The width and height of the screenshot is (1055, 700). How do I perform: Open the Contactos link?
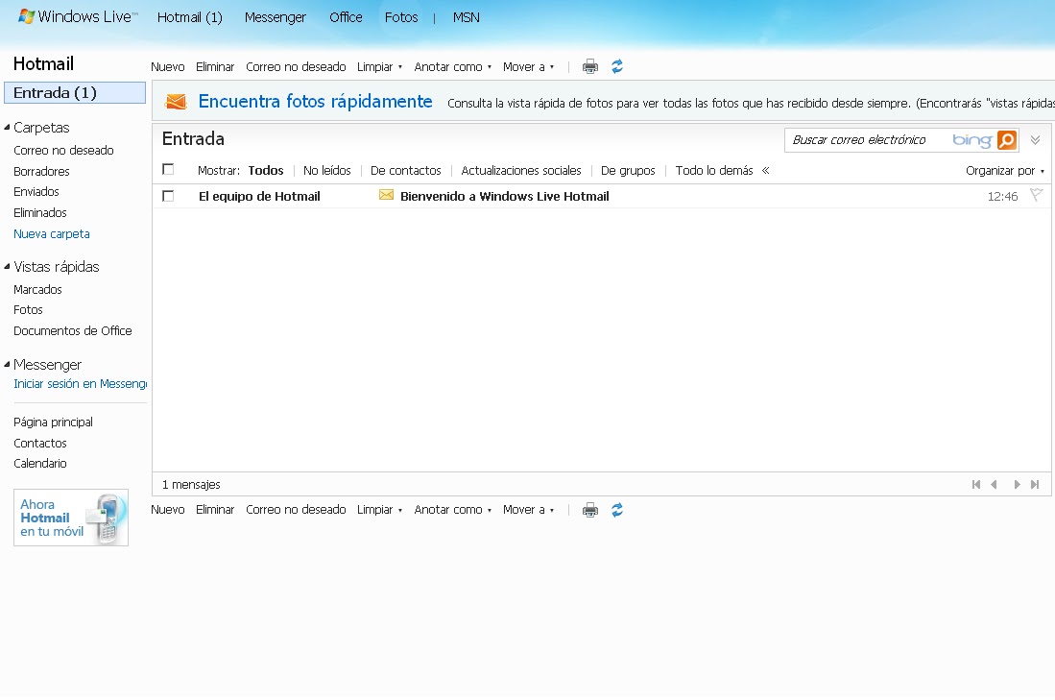tap(39, 444)
